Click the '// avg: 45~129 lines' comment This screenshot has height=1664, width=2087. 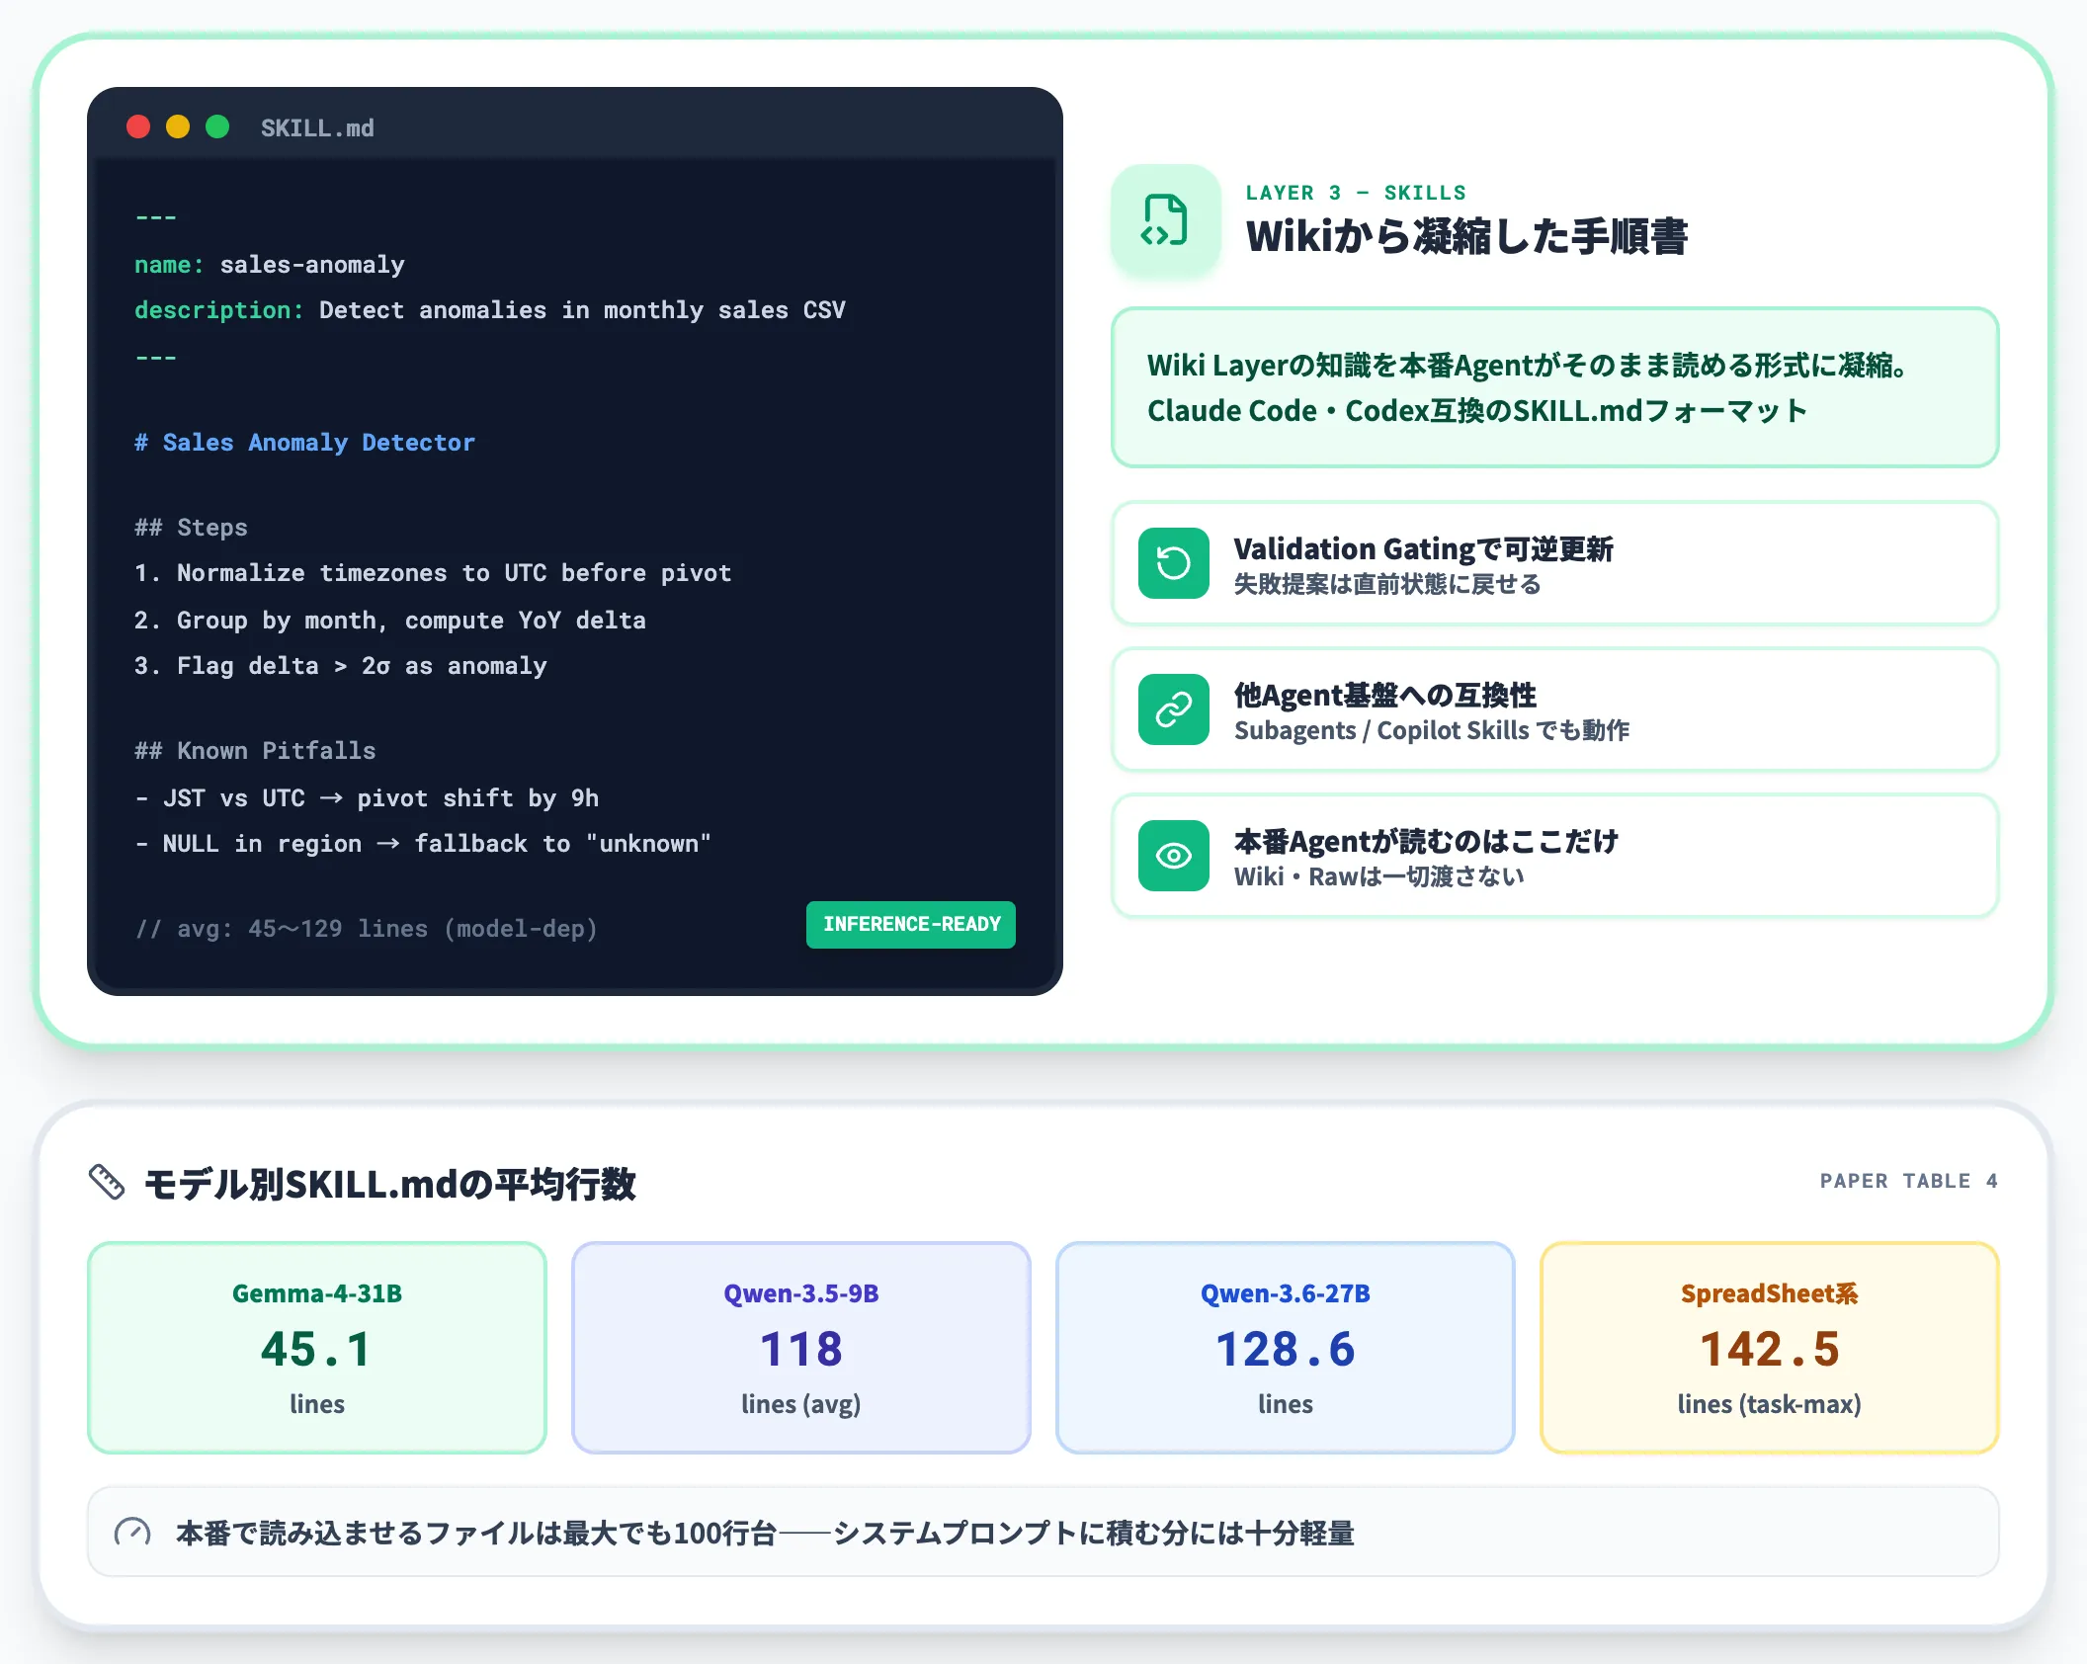coord(367,929)
